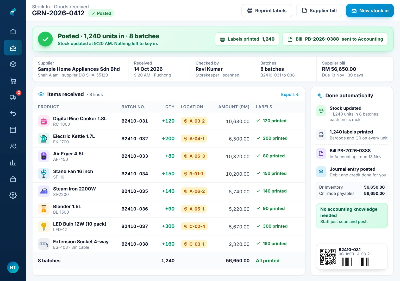Open the bar chart reports sidebar icon

pos(13,163)
